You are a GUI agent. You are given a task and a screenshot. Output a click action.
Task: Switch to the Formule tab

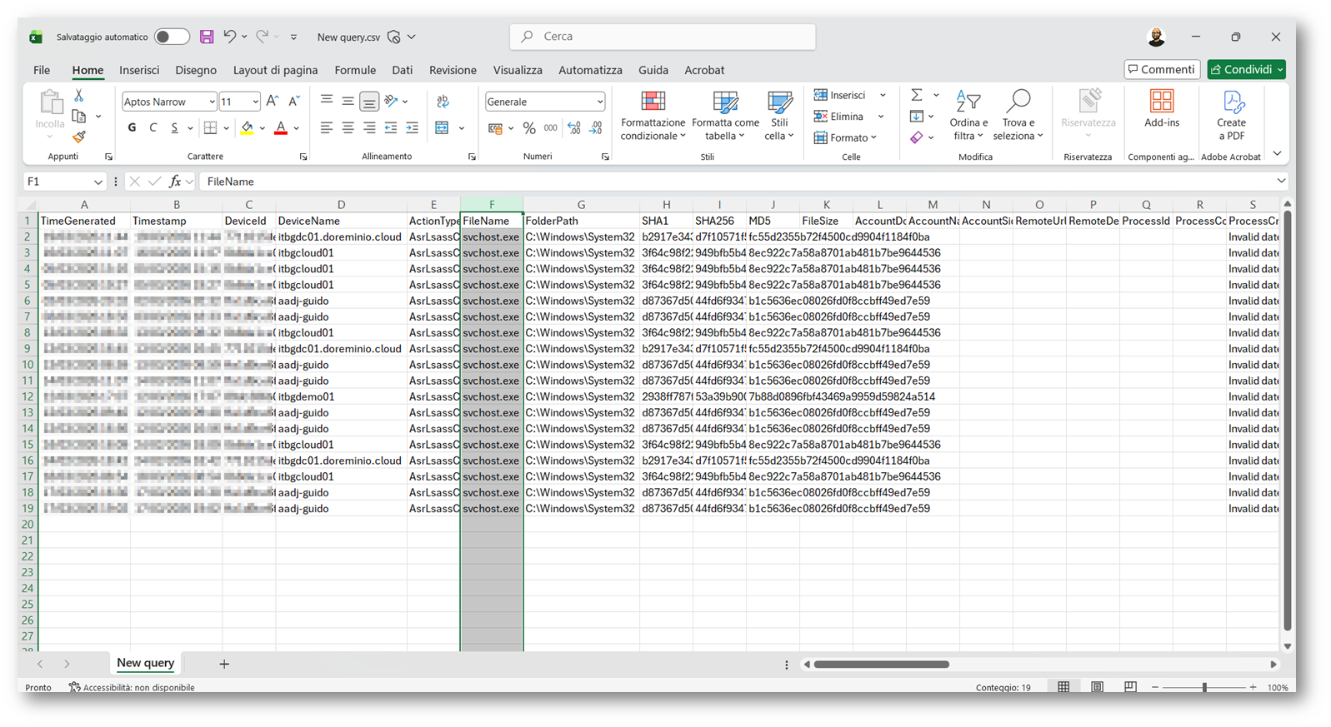pos(355,70)
